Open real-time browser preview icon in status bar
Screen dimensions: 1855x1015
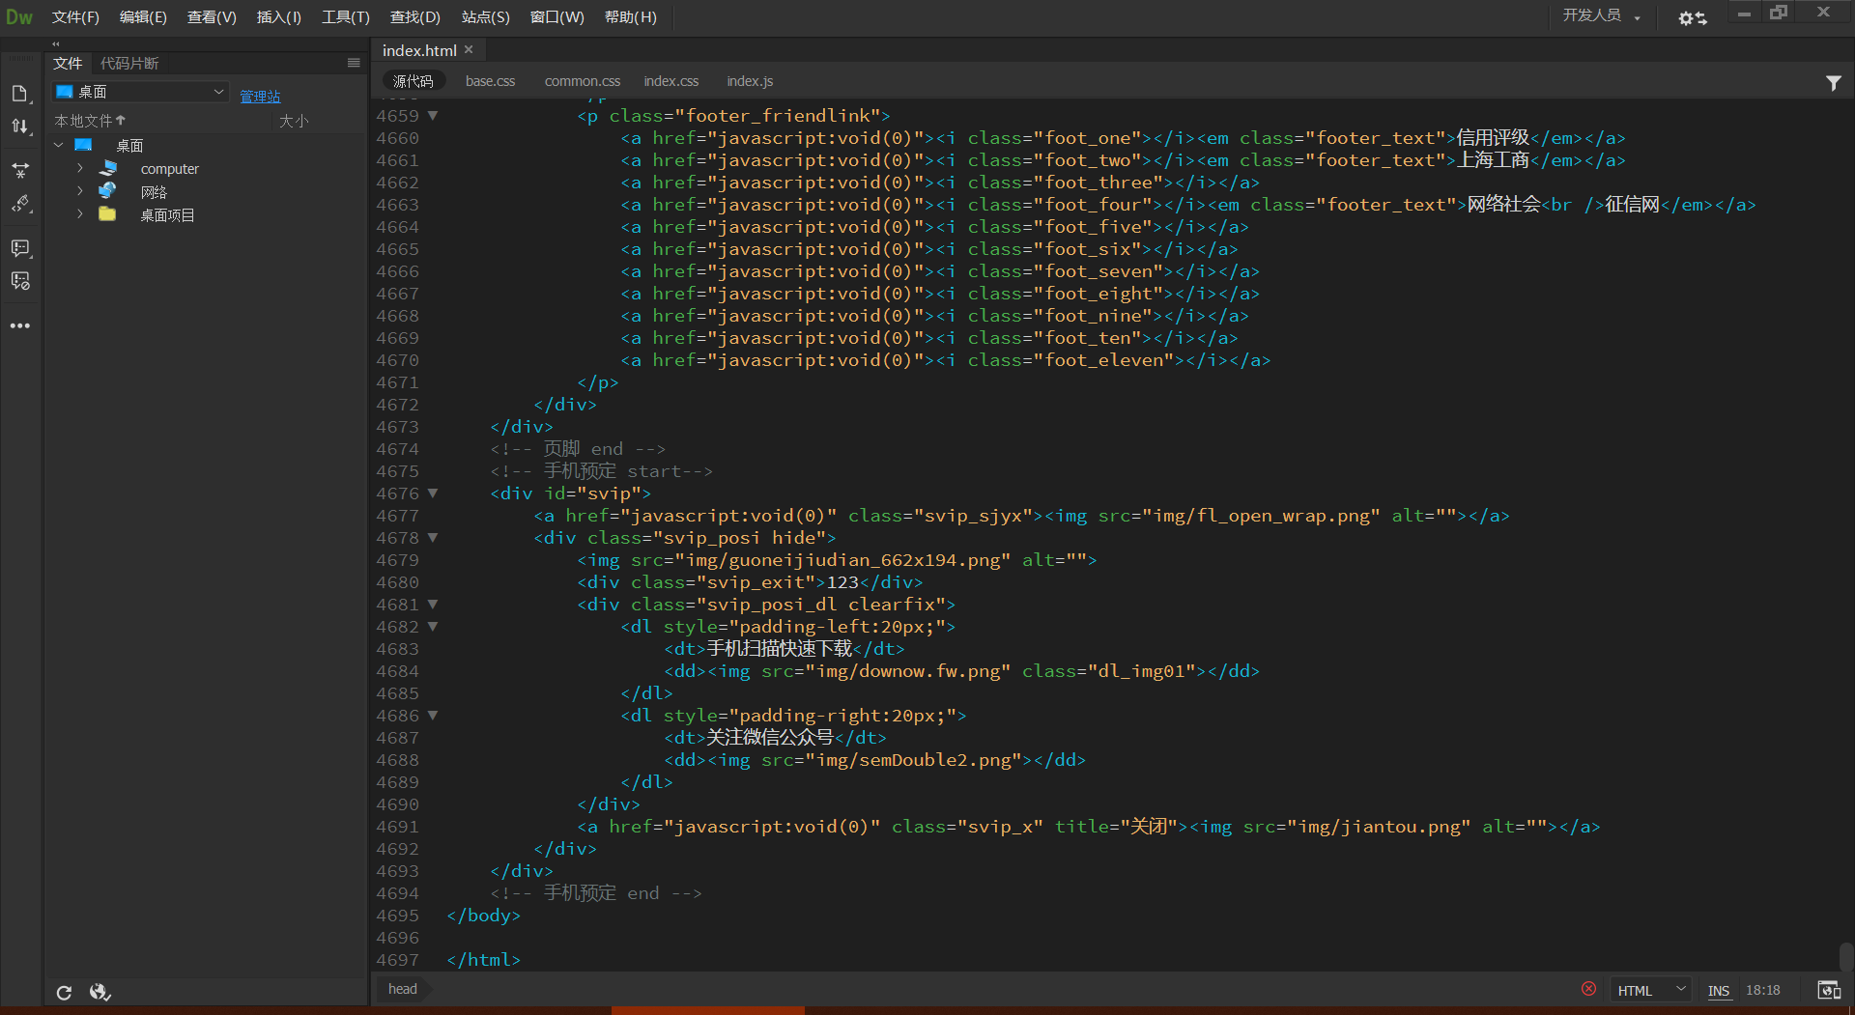pyautogui.click(x=1828, y=990)
